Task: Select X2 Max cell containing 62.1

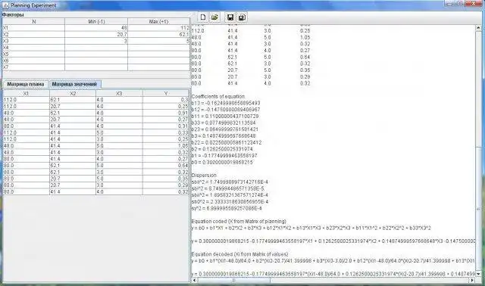Action: [x=158, y=35]
